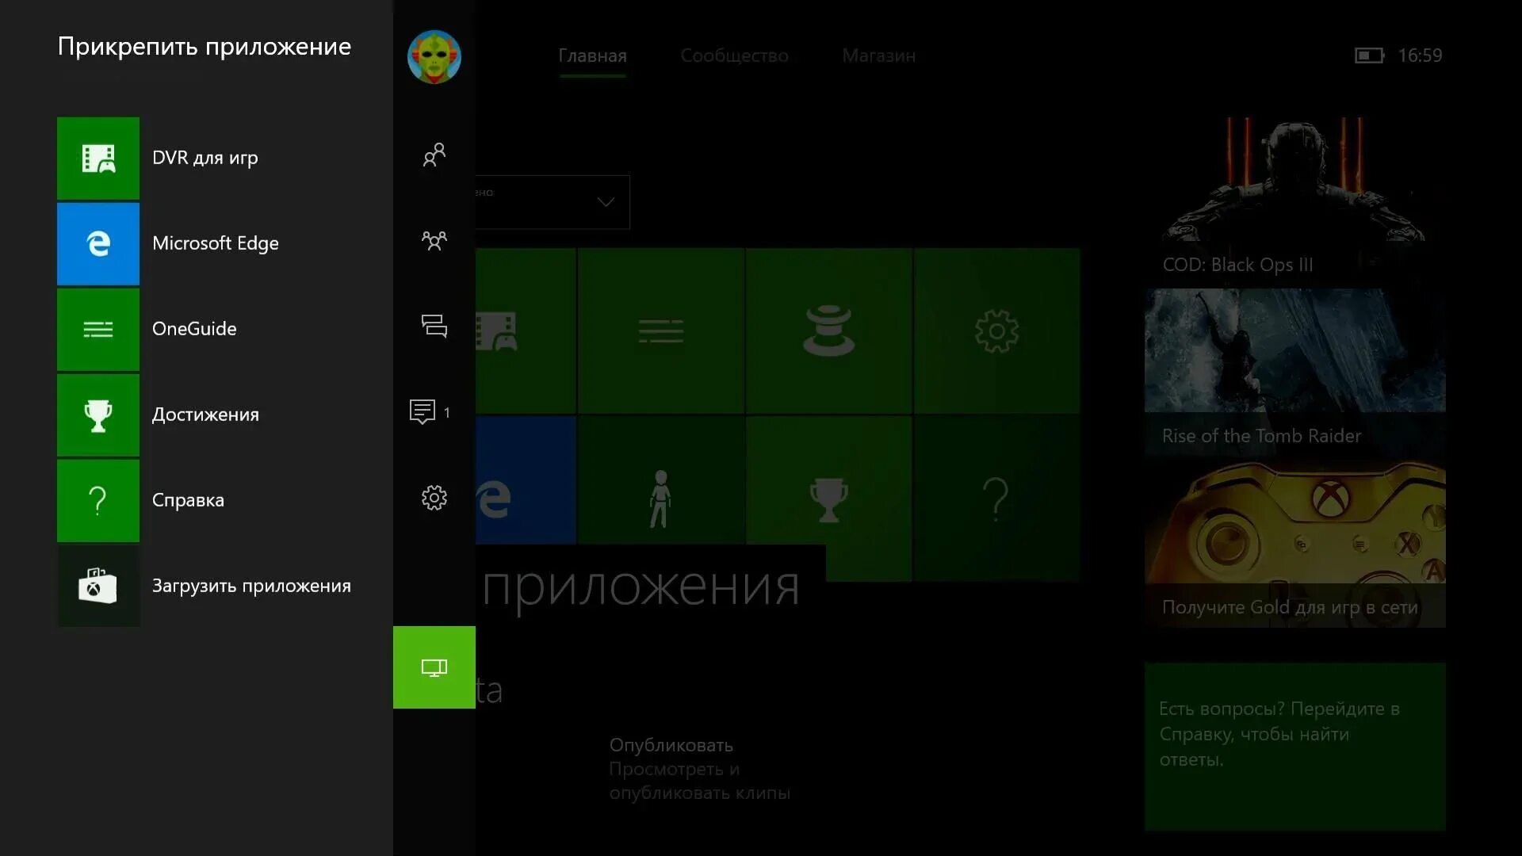Open notifications icon with badge 1

pos(423,411)
